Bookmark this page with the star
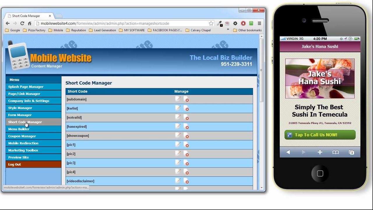Image resolution: width=373 pixels, height=210 pixels. tap(211, 23)
